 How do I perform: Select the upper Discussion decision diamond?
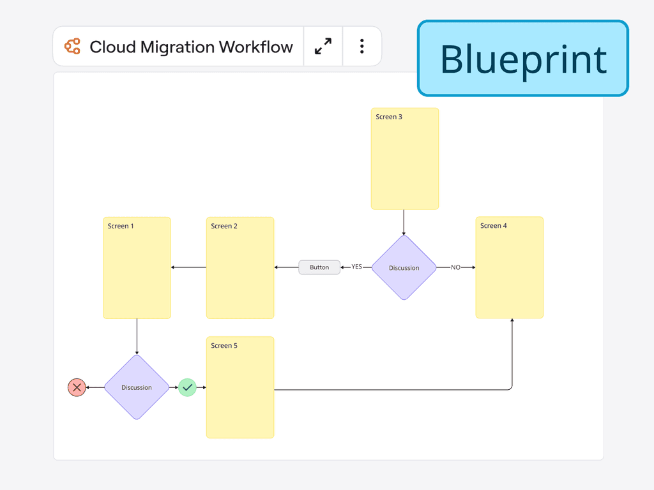click(x=404, y=267)
